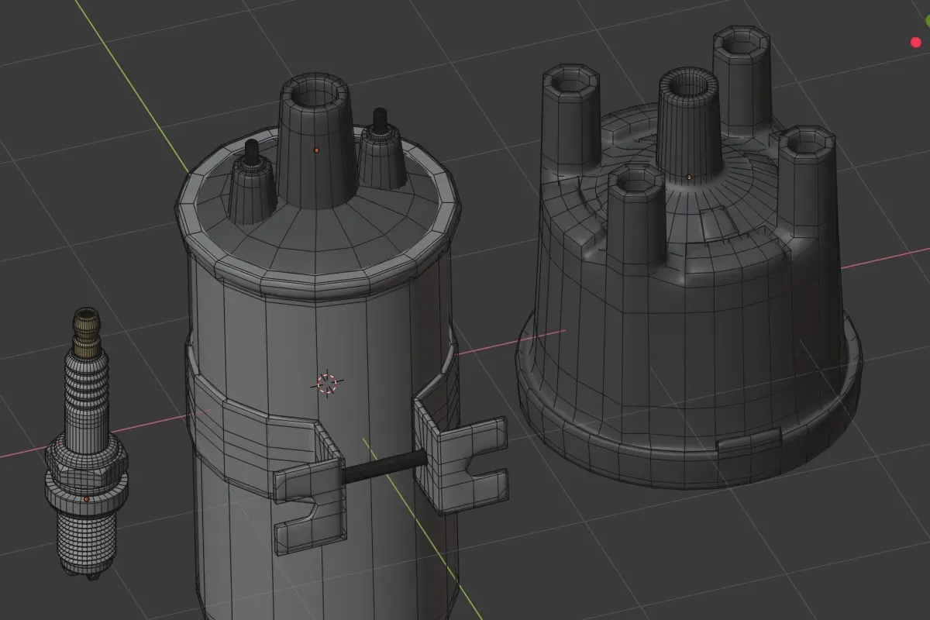
Task: Click the red X-axis dot of navigation gizmo
Action: pos(916,43)
